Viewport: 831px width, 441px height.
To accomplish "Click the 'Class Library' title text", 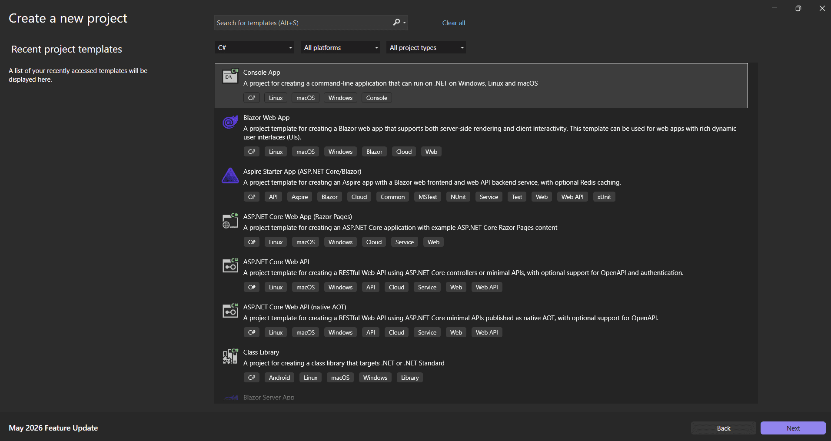I will click(x=261, y=352).
